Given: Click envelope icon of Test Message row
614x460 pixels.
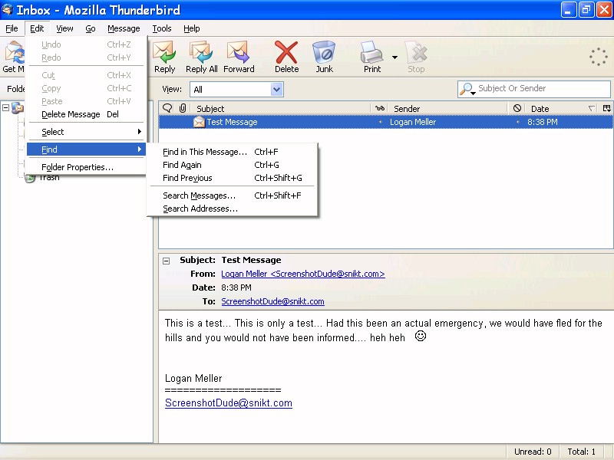Looking at the screenshot, I should (199, 122).
